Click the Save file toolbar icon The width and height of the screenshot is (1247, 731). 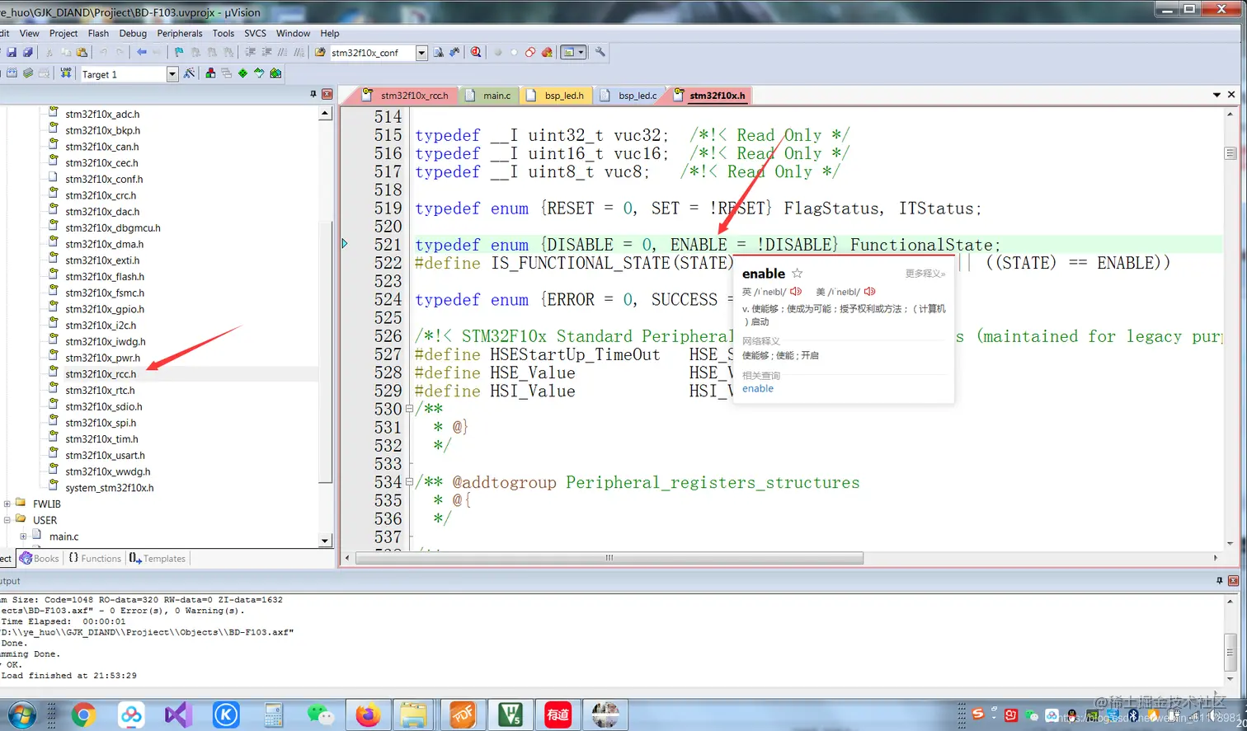[x=12, y=52]
